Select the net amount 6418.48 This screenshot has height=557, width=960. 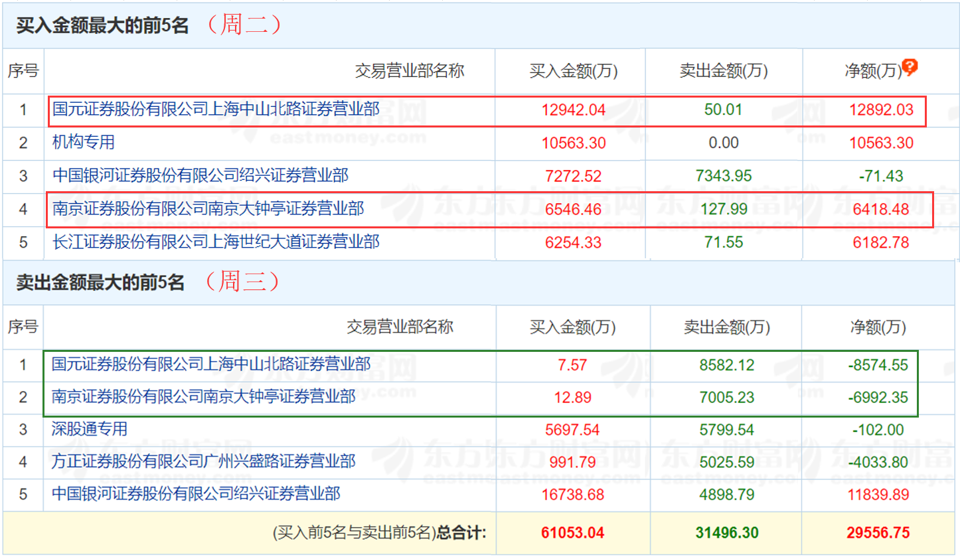click(x=881, y=209)
